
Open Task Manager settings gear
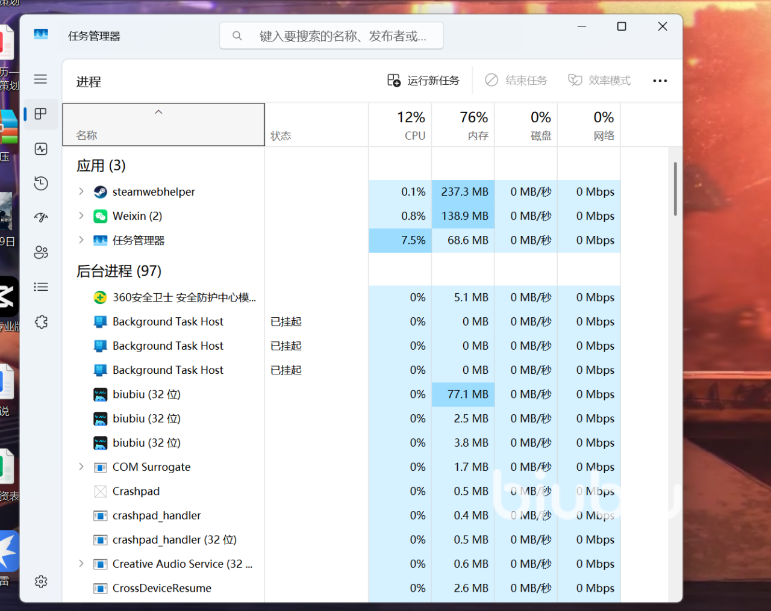tap(41, 582)
